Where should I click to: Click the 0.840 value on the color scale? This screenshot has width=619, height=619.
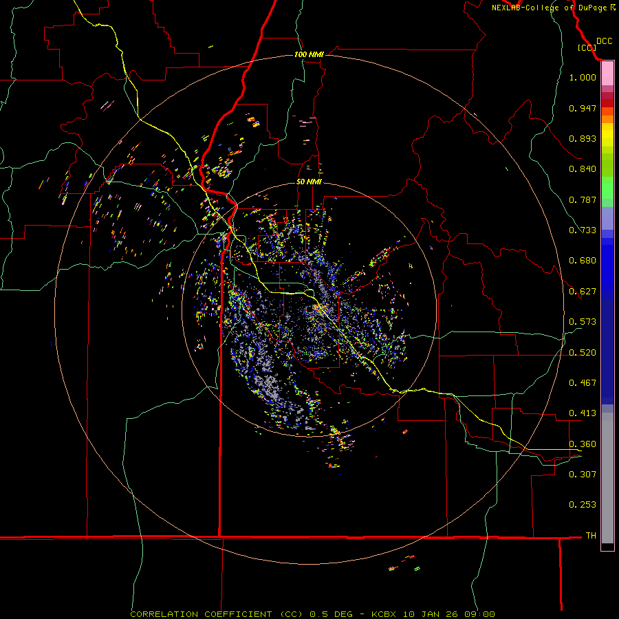coord(583,169)
